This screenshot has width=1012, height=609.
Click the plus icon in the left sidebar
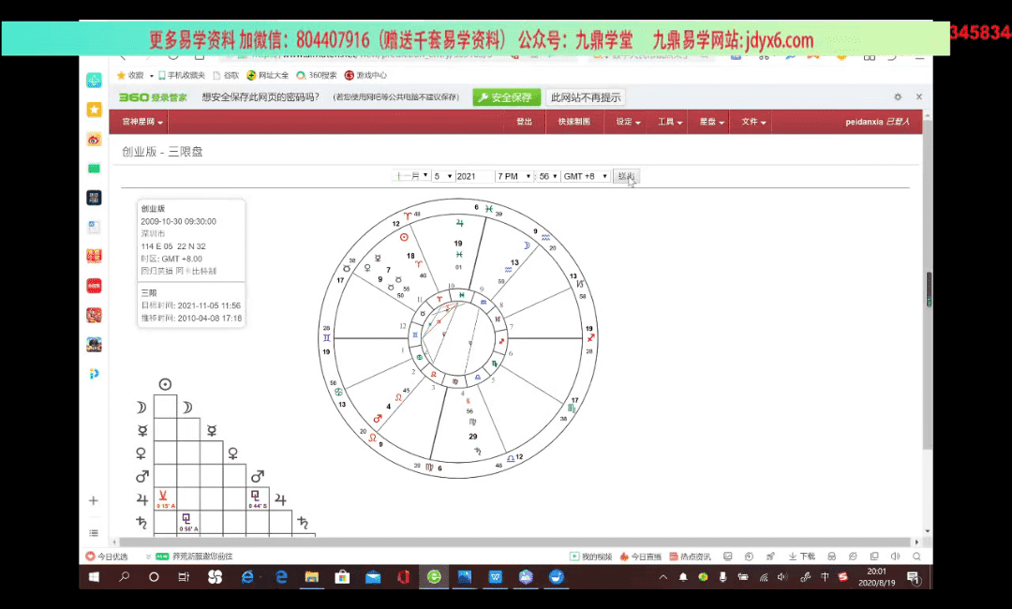[94, 501]
